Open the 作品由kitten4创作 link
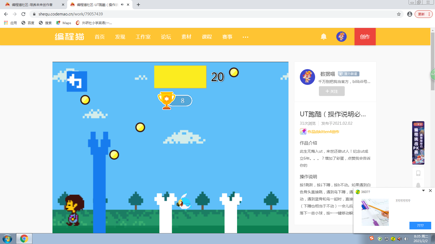This screenshot has height=244, width=435. (x=323, y=132)
